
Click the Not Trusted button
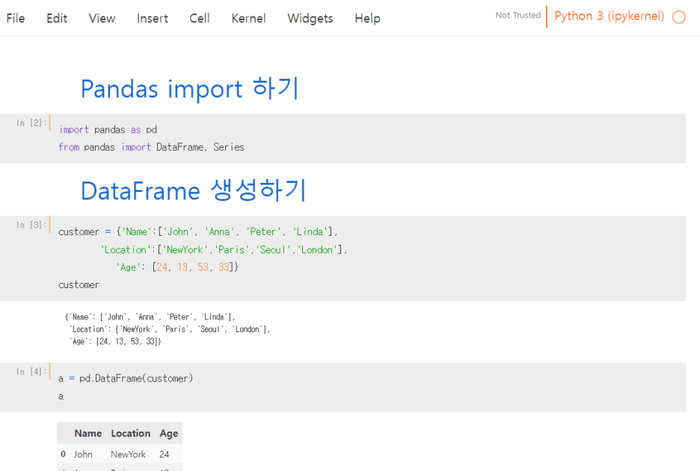518,15
